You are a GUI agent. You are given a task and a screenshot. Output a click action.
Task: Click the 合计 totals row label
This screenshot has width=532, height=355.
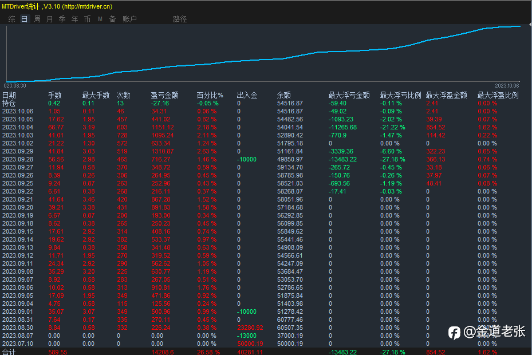tap(9, 352)
